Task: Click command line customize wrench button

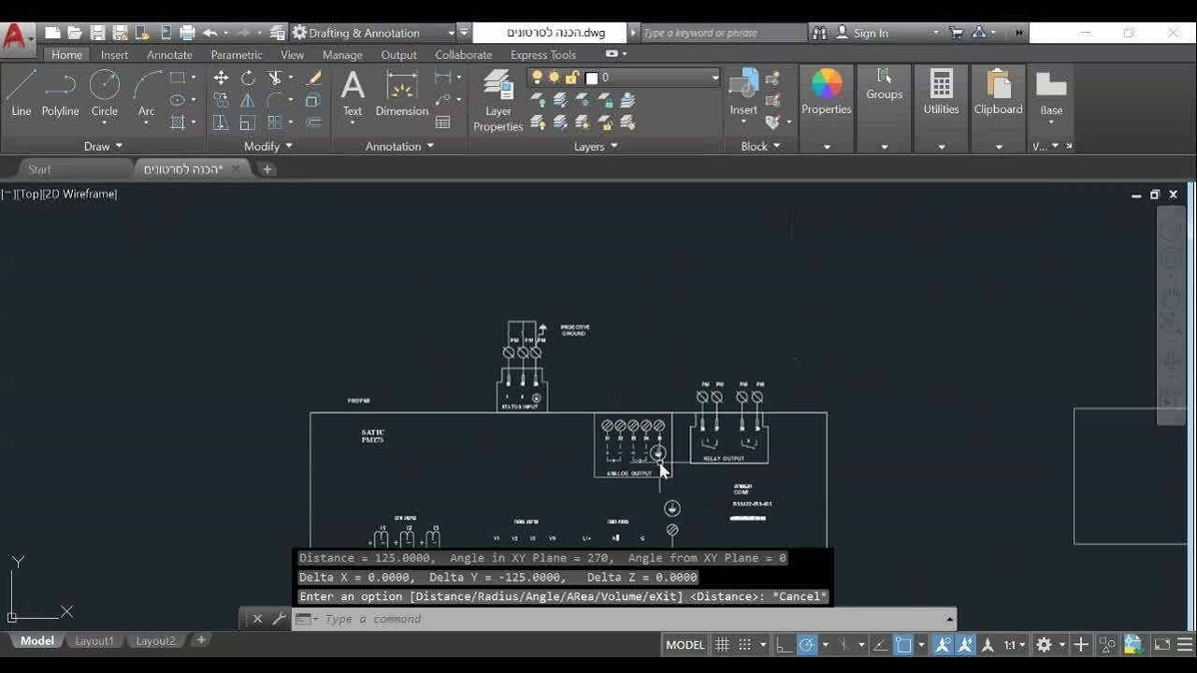Action: click(279, 618)
